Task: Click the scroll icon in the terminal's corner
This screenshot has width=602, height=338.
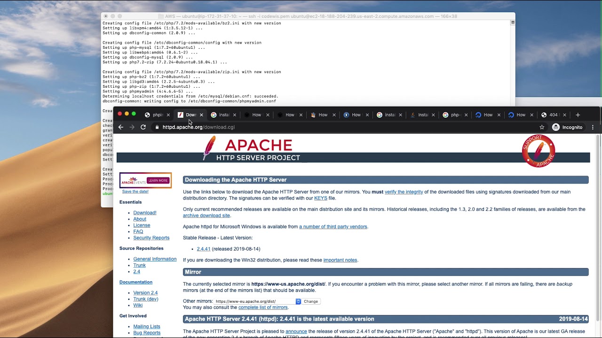Action: [x=513, y=23]
